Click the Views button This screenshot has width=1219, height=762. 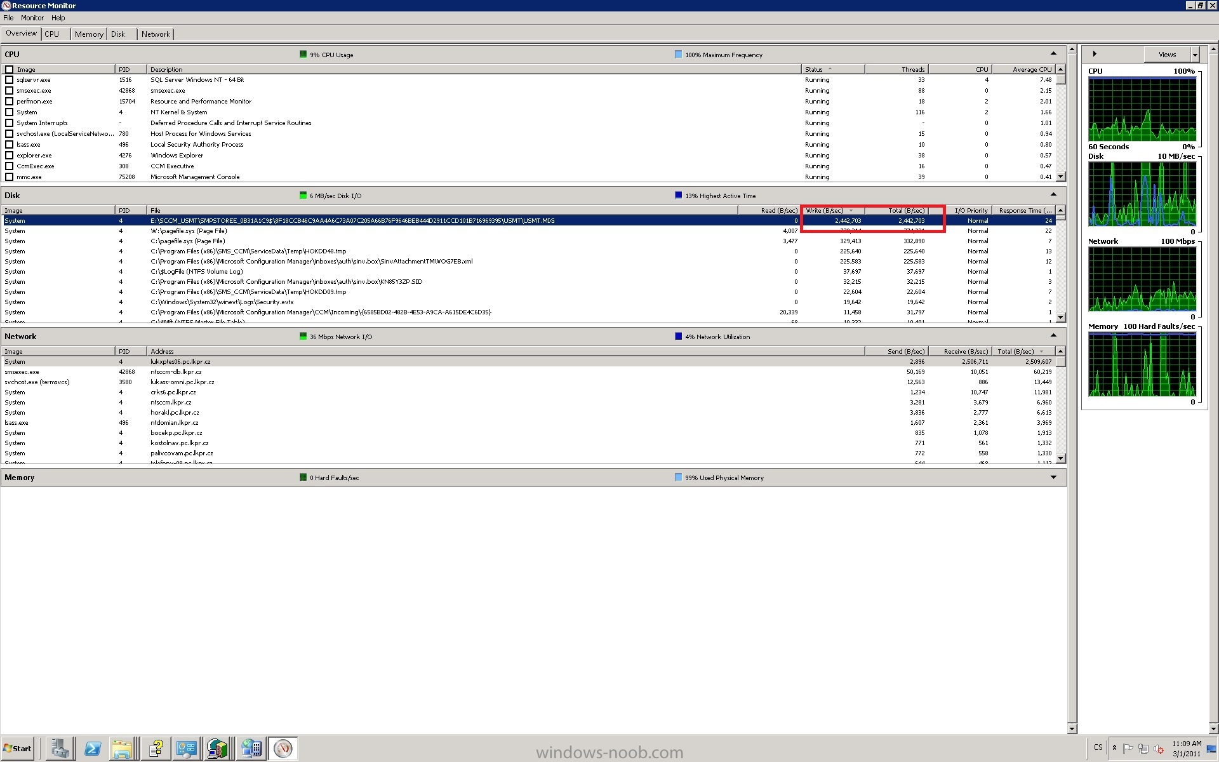(1168, 55)
